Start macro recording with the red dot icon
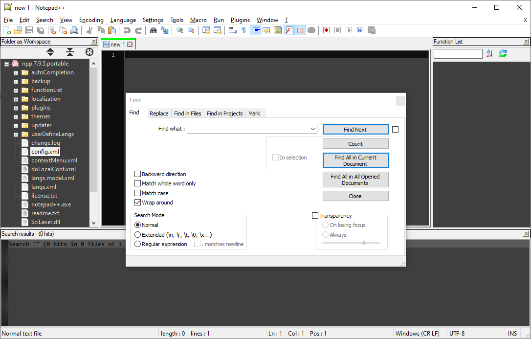531x339 pixels. click(327, 30)
